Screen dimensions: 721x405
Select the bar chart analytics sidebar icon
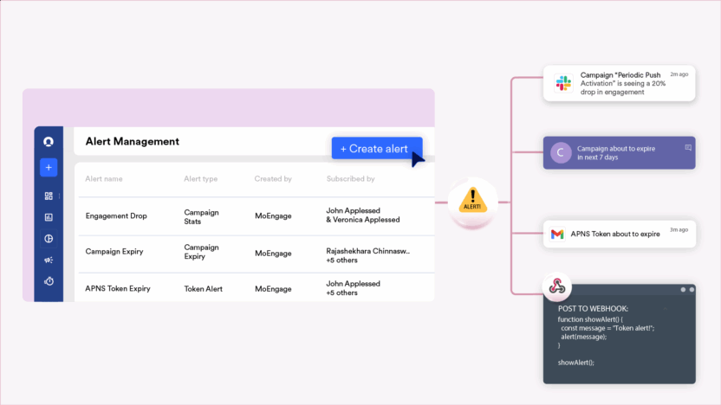[x=49, y=217]
